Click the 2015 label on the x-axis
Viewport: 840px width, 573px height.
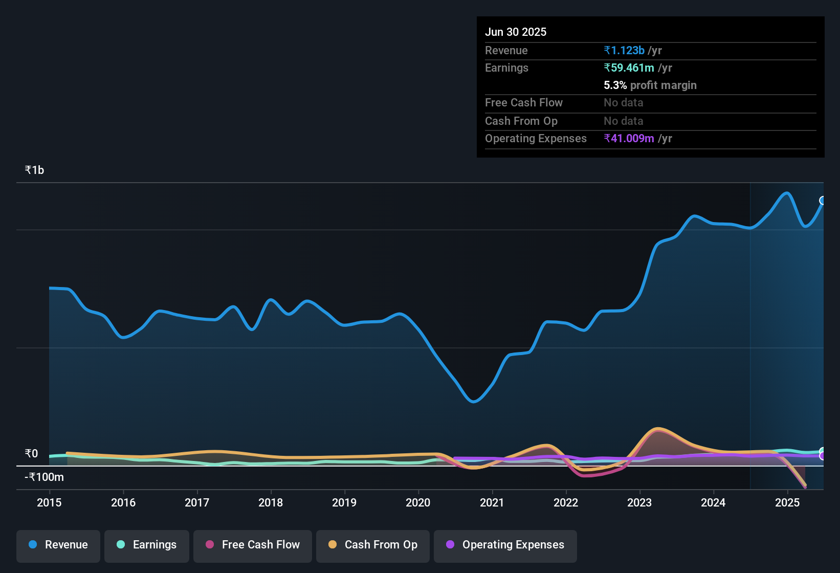[49, 502]
